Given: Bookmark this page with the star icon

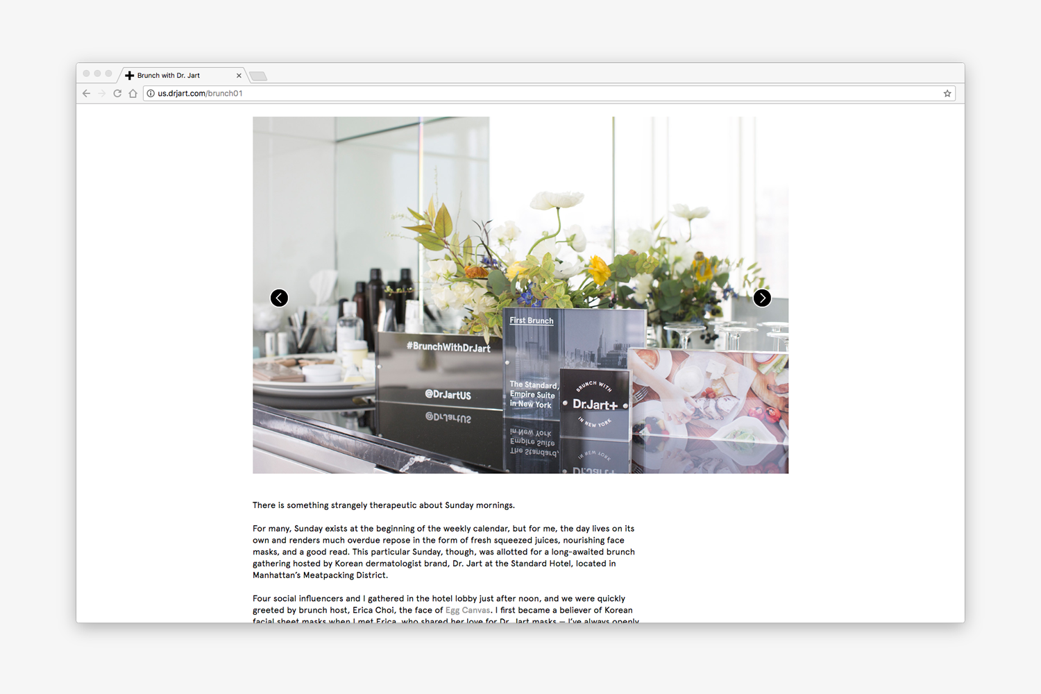Looking at the screenshot, I should 947,94.
